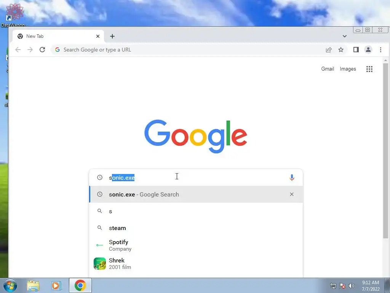
Task: Remove the sonic.exe suggestion with X
Action: 291,194
